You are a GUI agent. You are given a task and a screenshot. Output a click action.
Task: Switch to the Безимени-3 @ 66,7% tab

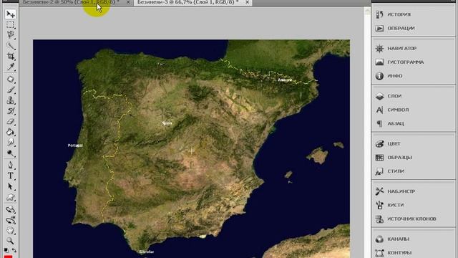187,2
